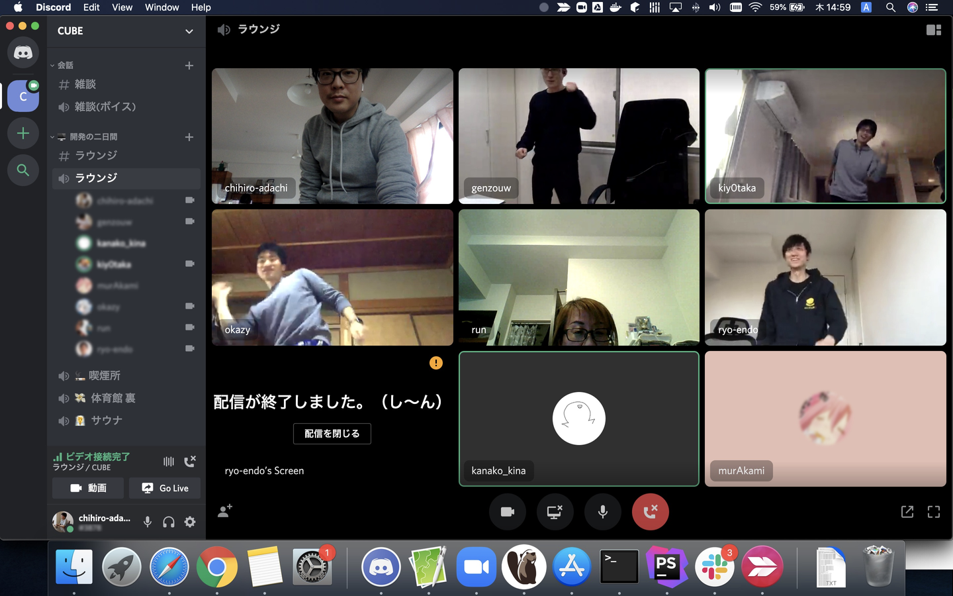Viewport: 953px width, 596px height.
Task: Toggle camera in the call controls
Action: [x=508, y=511]
